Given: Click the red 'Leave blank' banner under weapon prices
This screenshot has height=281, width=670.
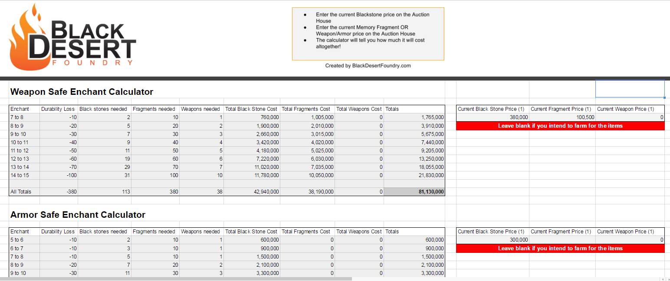Looking at the screenshot, I should click(561, 126).
